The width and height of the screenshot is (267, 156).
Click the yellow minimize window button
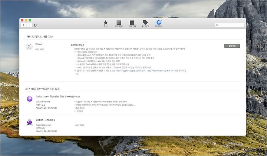(26, 20)
